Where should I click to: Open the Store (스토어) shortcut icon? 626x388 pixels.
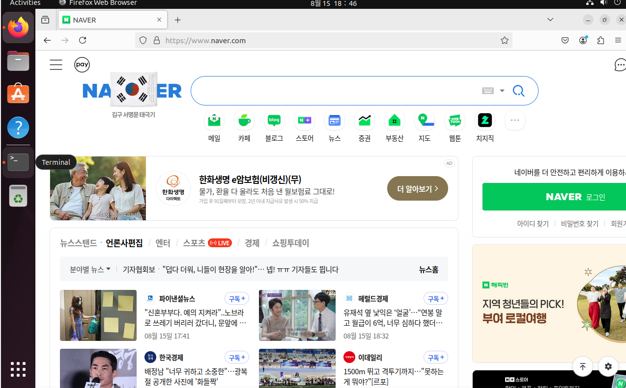click(x=305, y=120)
